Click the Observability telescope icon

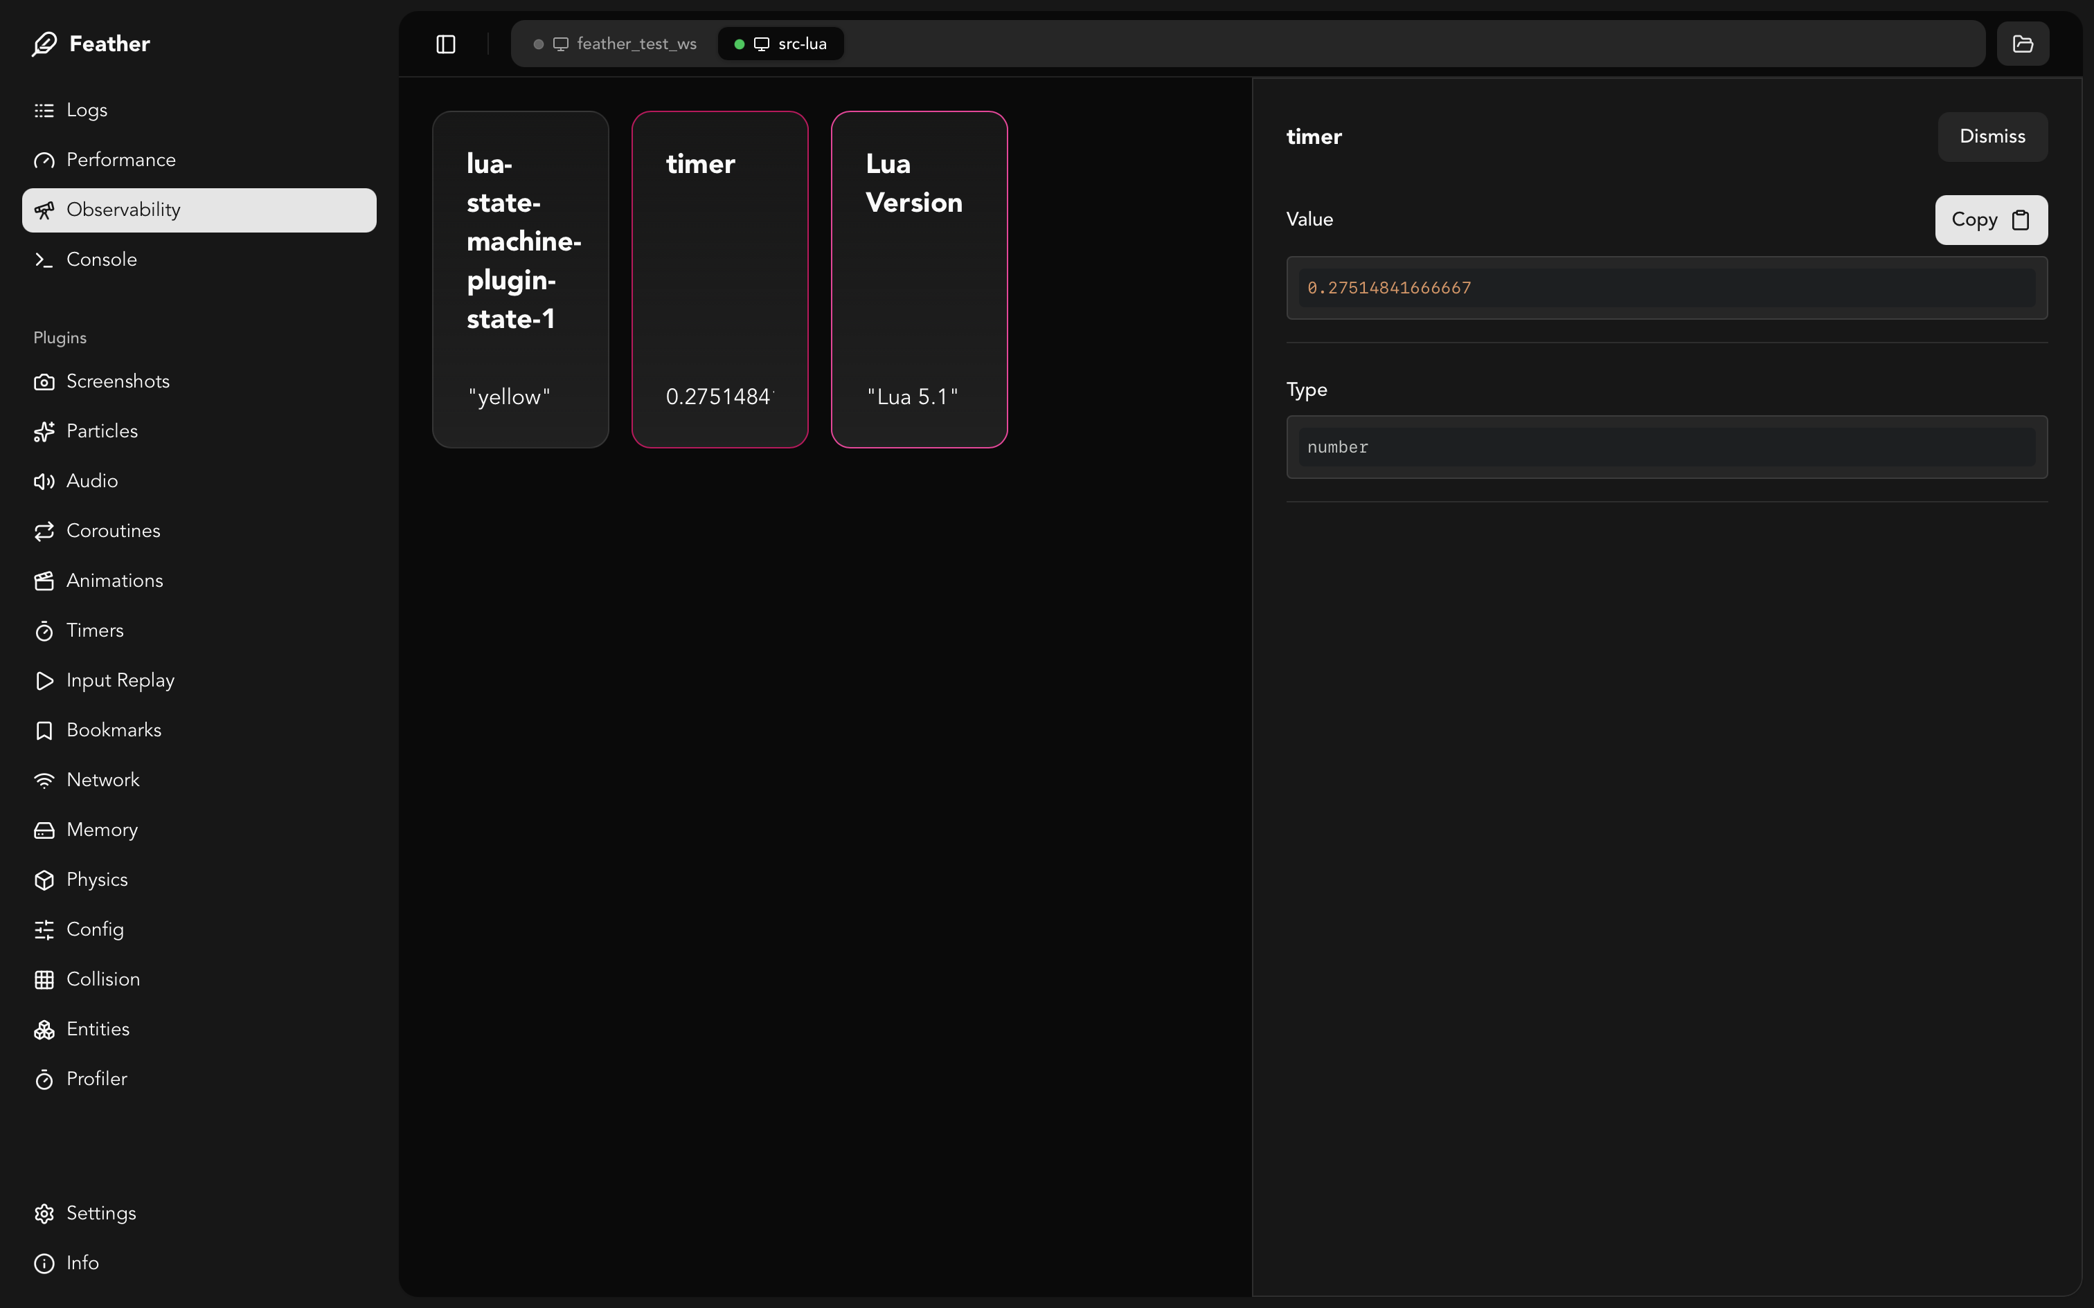click(x=44, y=210)
